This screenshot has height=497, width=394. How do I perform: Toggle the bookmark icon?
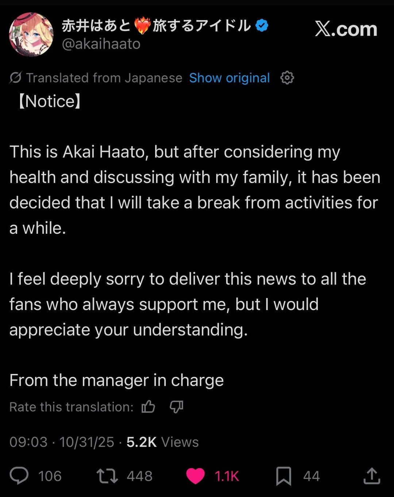283,476
